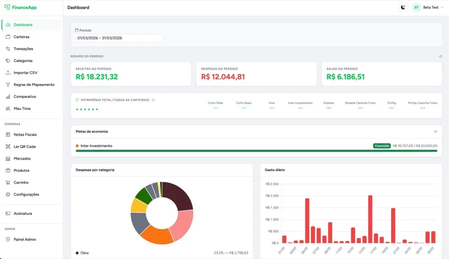Image resolution: width=449 pixels, height=259 pixels.
Task: Click the Categorias tag icon
Action: tap(8, 61)
